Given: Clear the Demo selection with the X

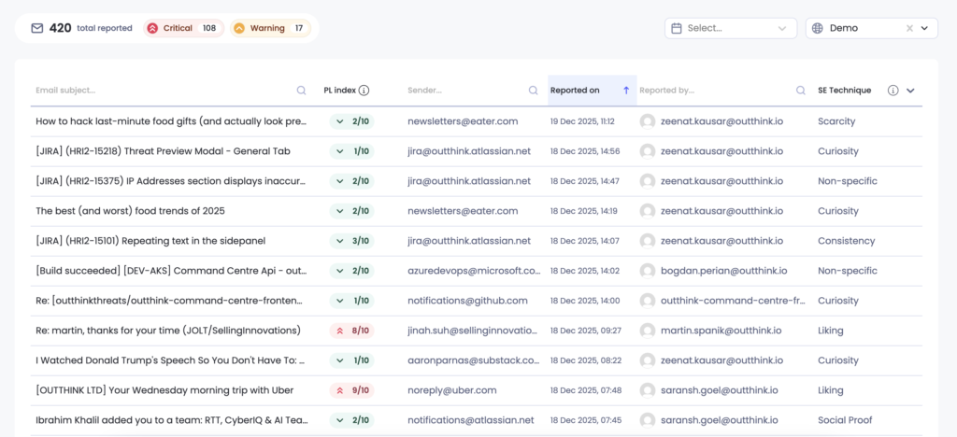Looking at the screenshot, I should 909,28.
